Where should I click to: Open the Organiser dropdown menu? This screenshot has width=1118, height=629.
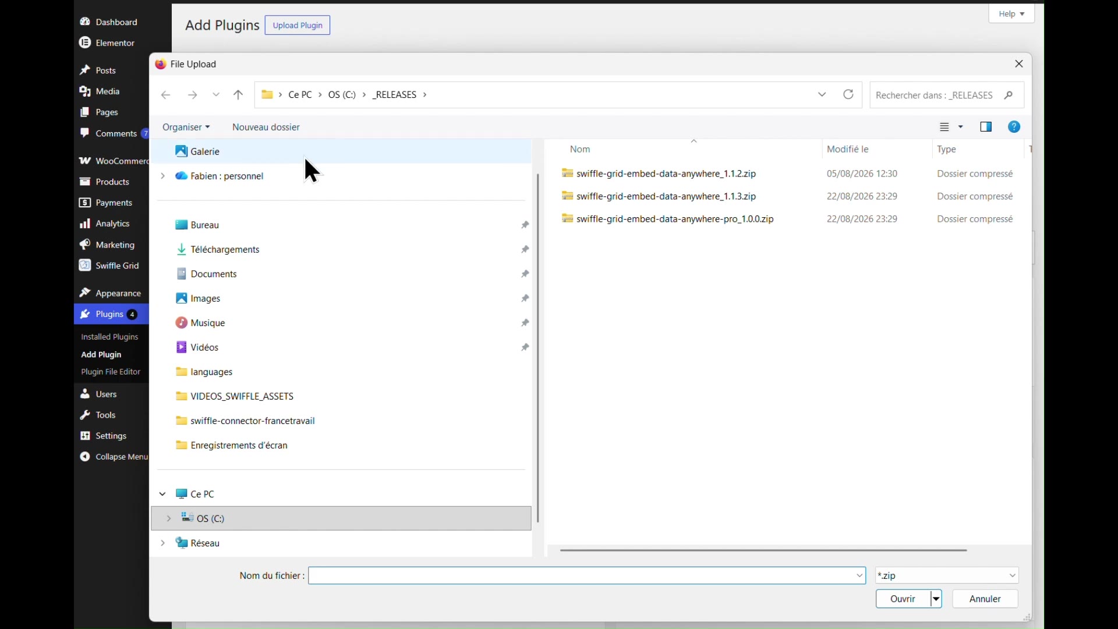[x=186, y=127]
